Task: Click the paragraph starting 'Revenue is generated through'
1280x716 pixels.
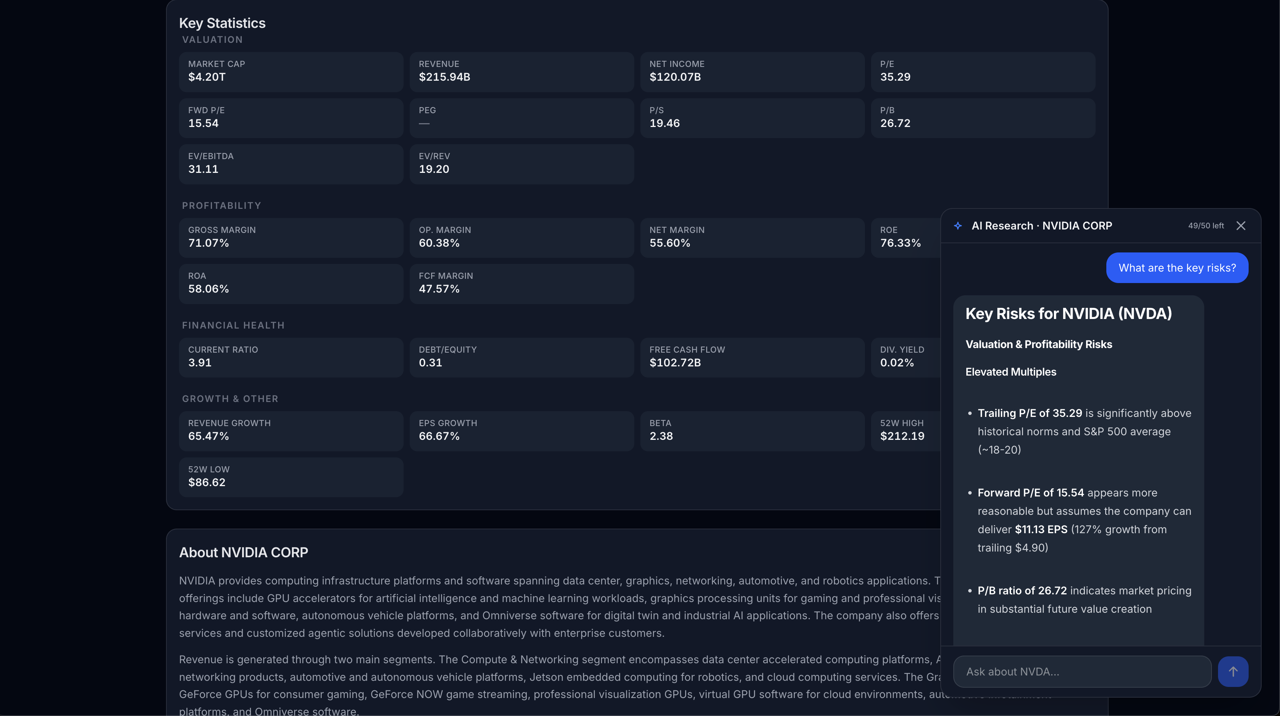Action: pyautogui.click(x=560, y=686)
